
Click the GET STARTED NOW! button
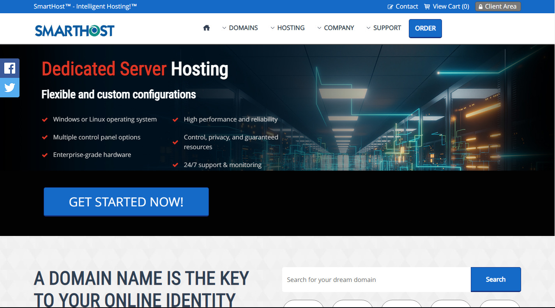coord(126,202)
